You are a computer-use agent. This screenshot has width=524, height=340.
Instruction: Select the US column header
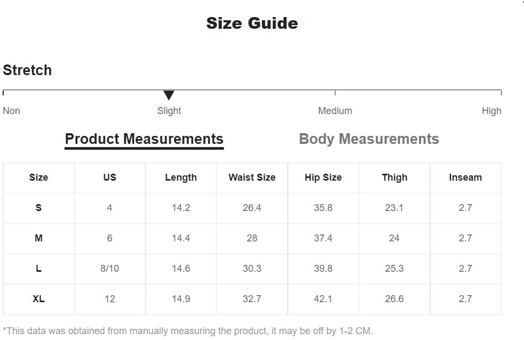[x=110, y=177]
